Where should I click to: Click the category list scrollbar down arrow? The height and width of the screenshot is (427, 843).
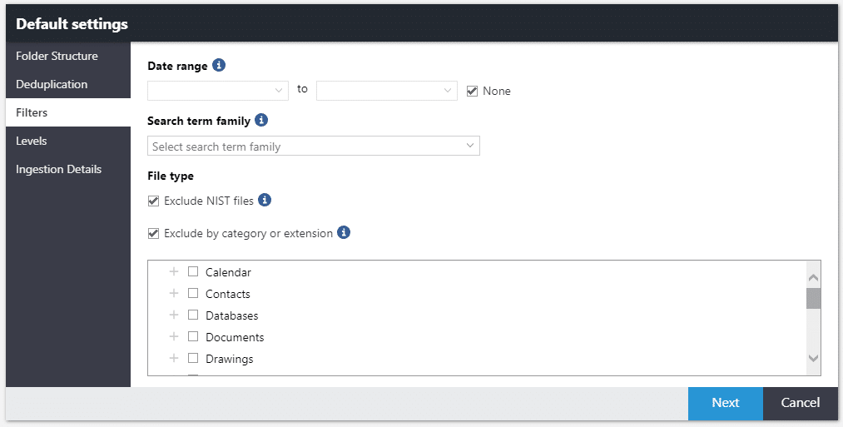[x=813, y=358]
